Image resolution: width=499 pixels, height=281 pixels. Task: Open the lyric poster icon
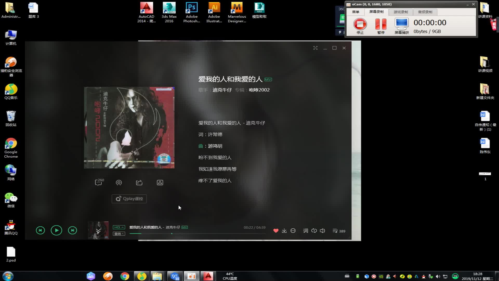tap(160, 183)
